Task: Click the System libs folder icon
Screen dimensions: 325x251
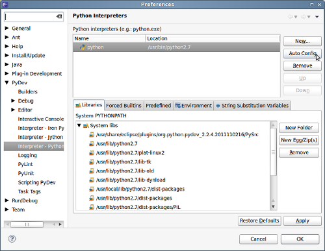Action: [86, 126]
